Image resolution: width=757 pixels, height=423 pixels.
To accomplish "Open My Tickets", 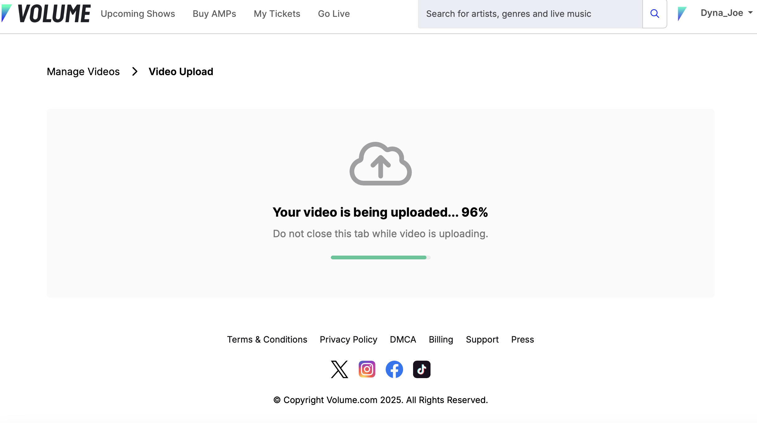I will click(x=277, y=14).
